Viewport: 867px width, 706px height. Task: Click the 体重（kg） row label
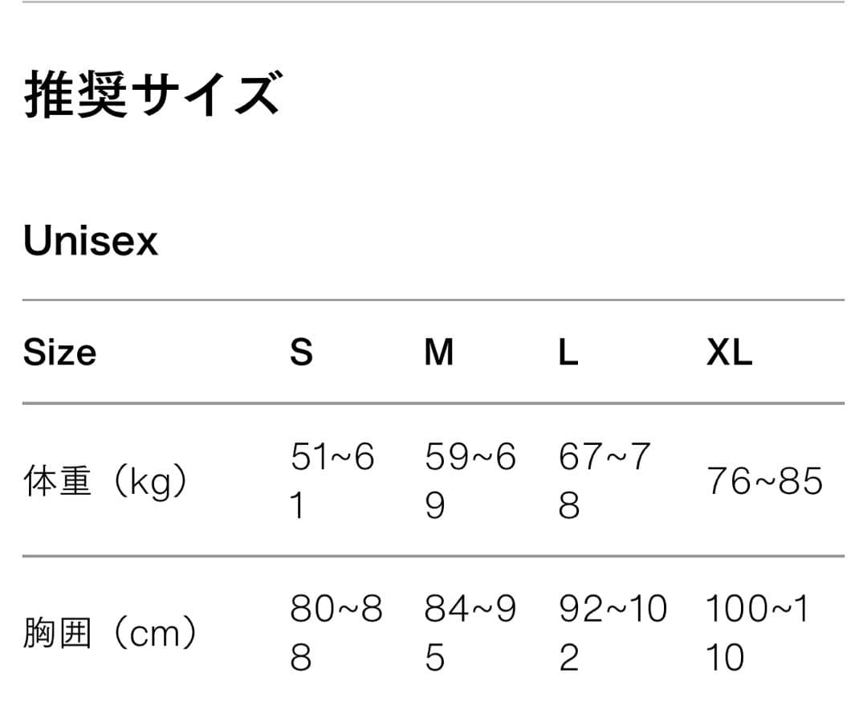[106, 482]
